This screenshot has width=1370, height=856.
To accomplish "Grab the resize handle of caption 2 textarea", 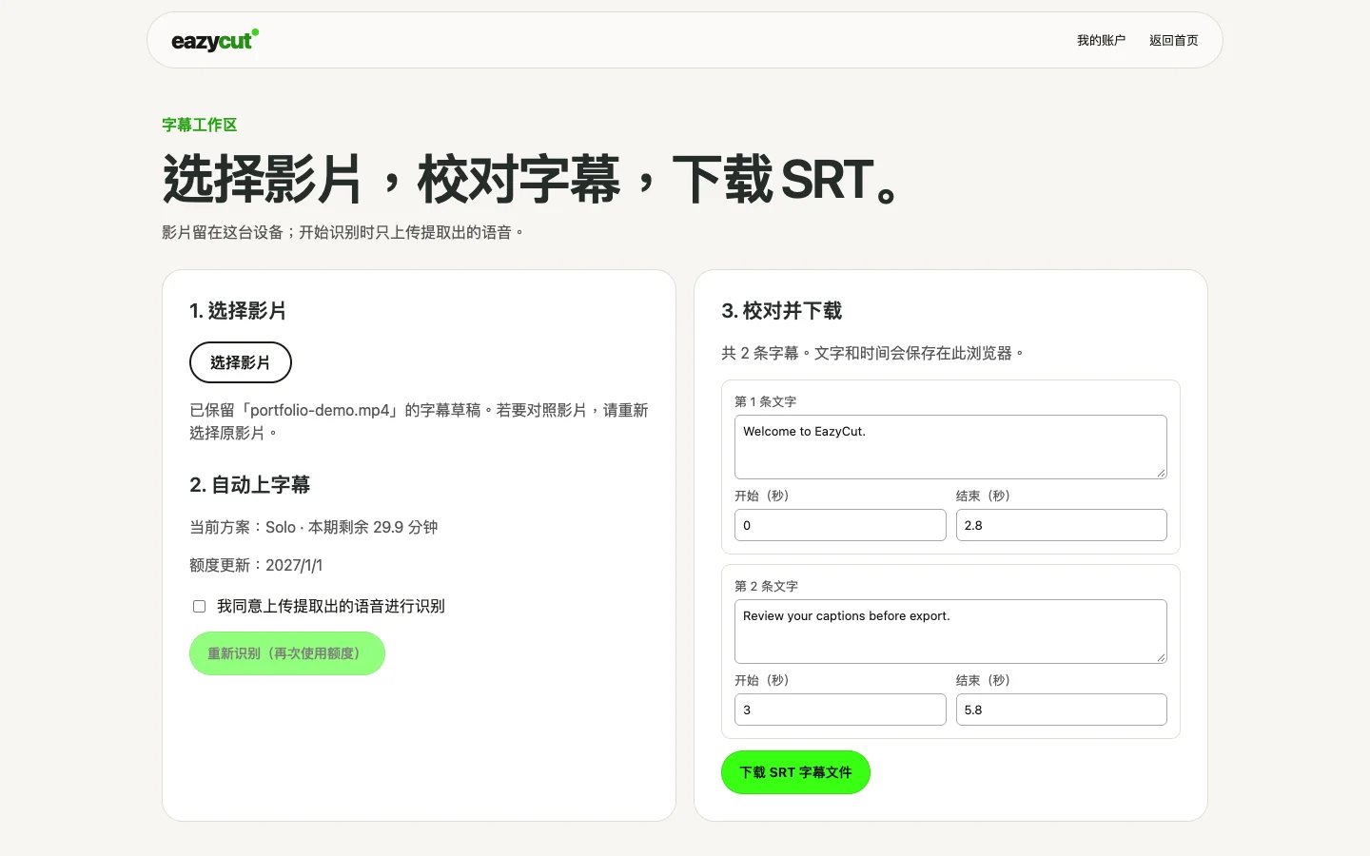I will tap(1161, 657).
